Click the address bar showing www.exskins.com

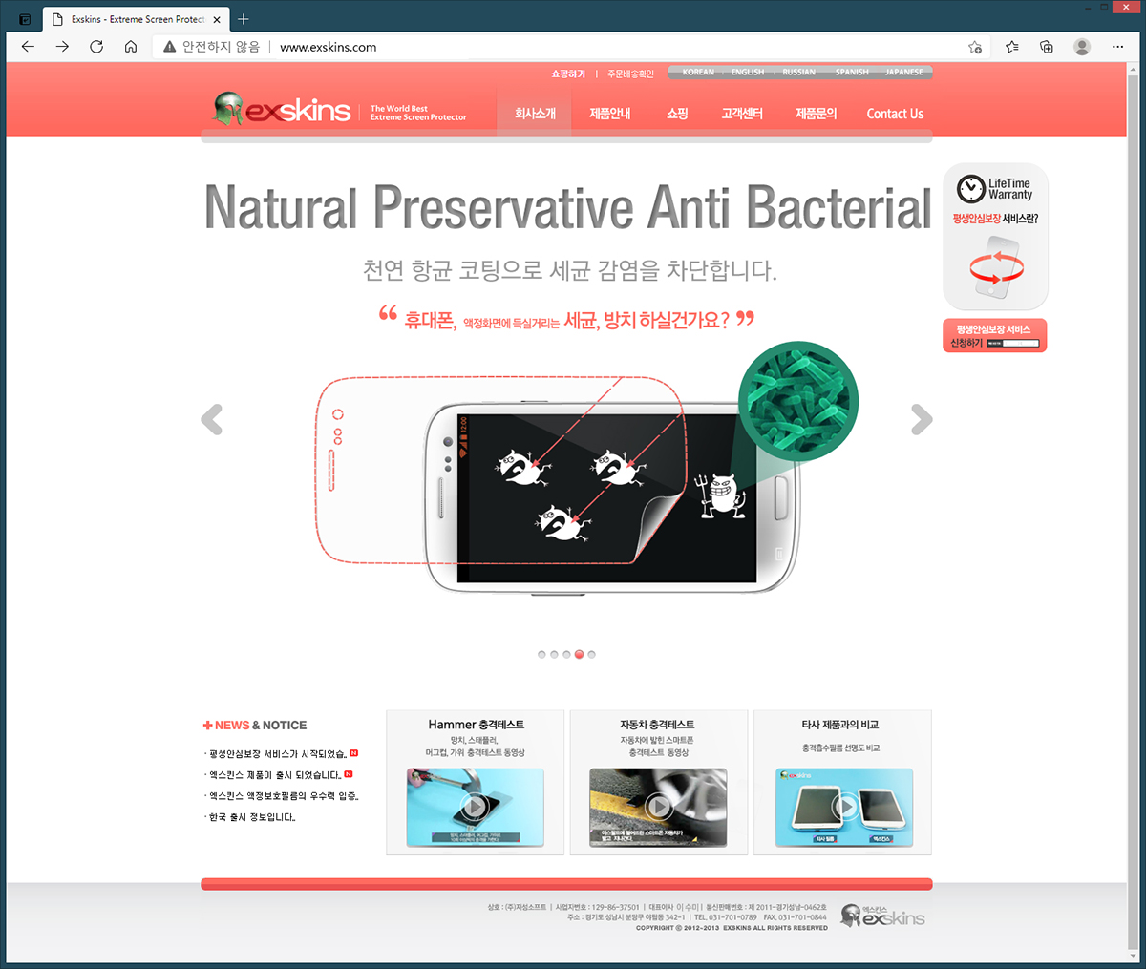(563, 47)
